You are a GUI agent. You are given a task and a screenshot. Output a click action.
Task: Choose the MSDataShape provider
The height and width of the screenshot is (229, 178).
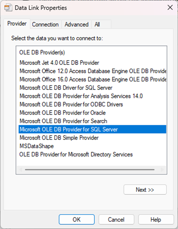point(37,146)
